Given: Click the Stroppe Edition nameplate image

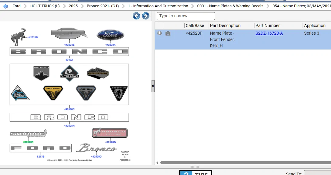Looking at the screenshot, I should 28,133.
